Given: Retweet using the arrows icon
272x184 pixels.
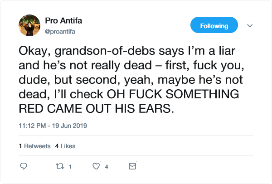Looking at the screenshot, I should pyautogui.click(x=59, y=166).
